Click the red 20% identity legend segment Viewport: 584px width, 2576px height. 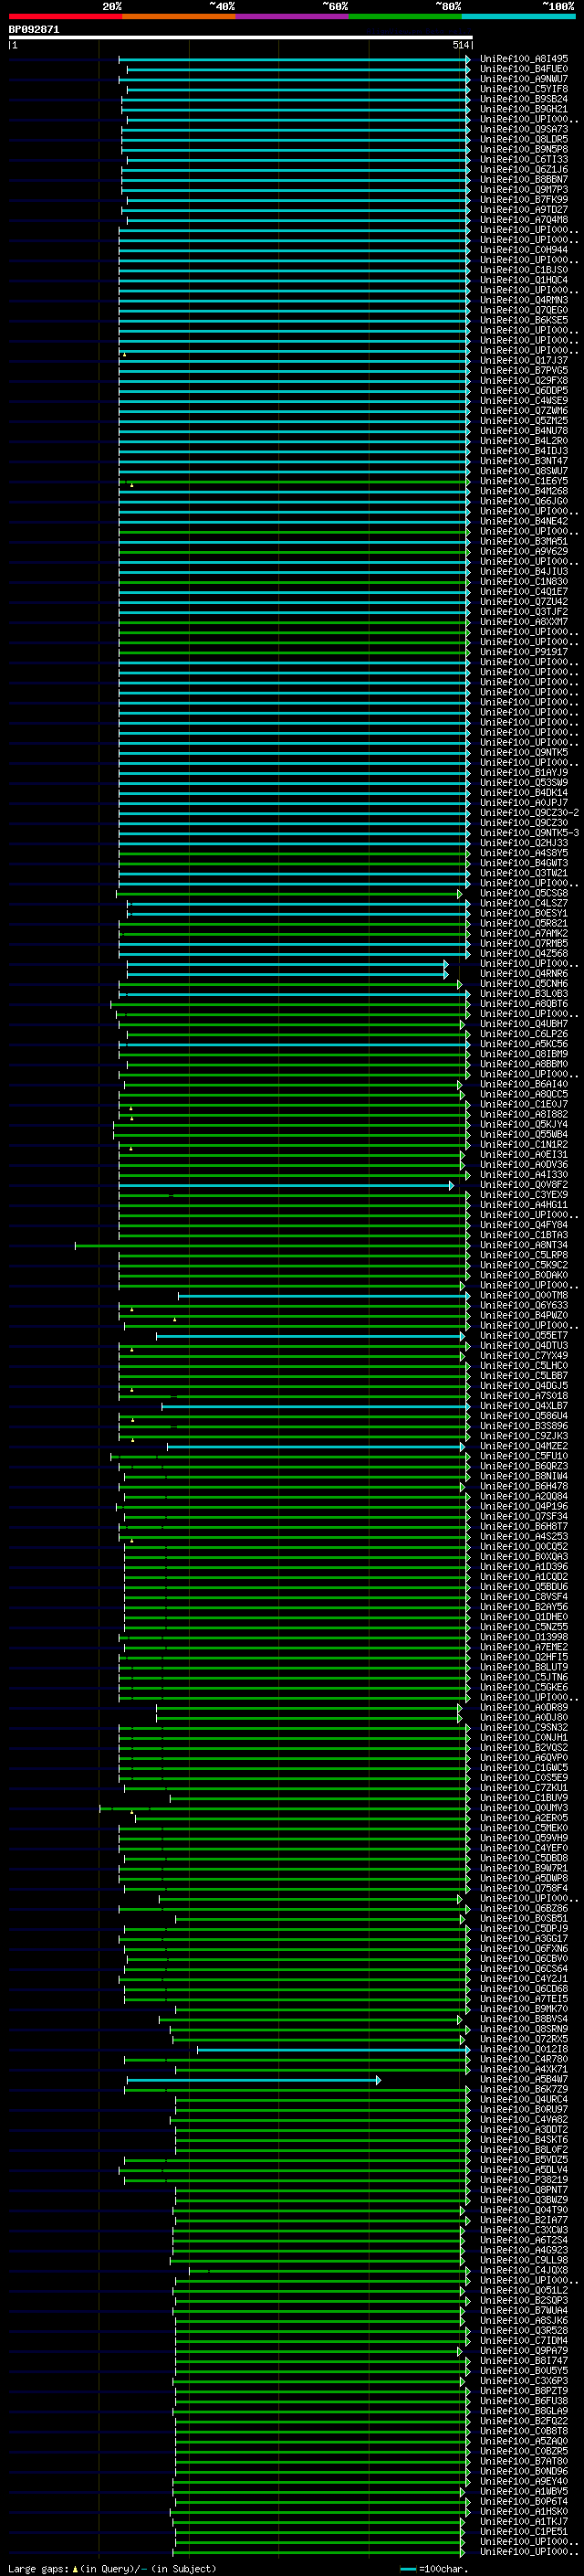66,16
